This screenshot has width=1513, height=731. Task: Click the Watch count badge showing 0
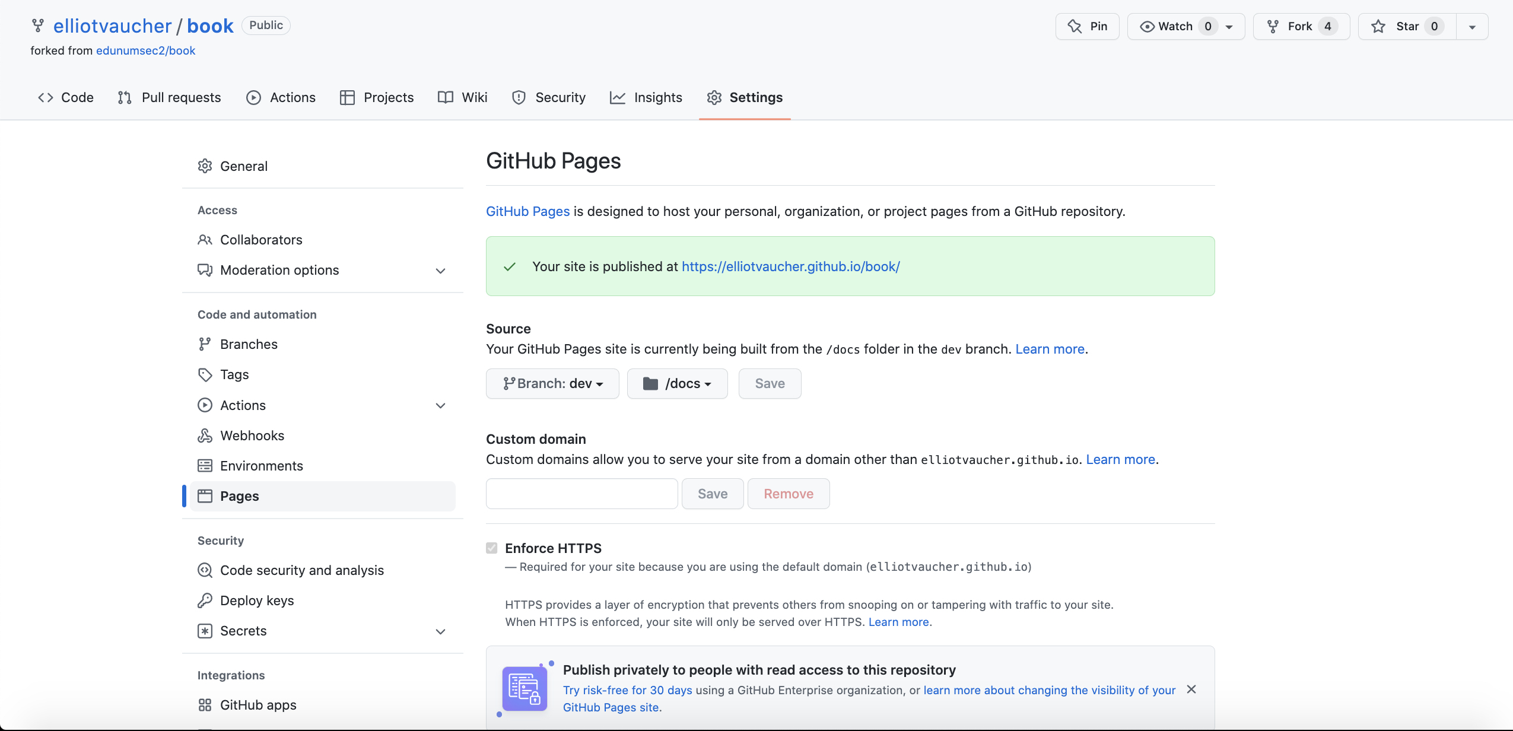tap(1207, 26)
